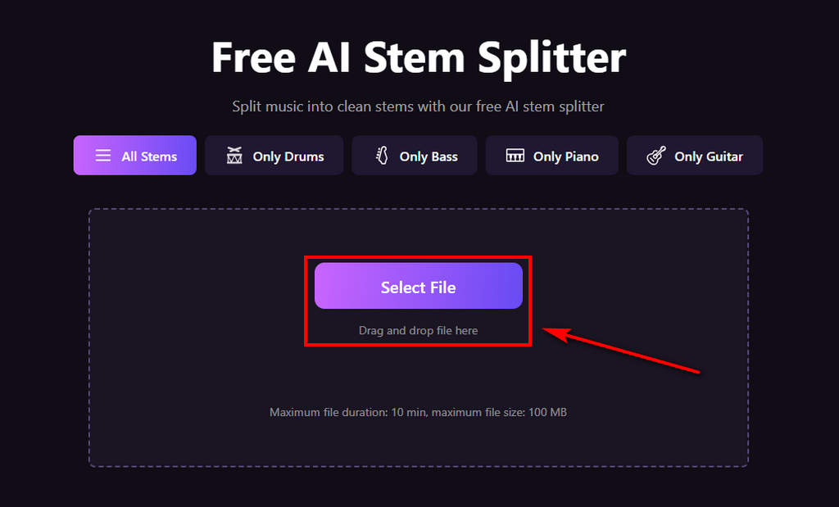This screenshot has height=507, width=839.
Task: Click the acoustic guitar icon
Action: tap(656, 156)
